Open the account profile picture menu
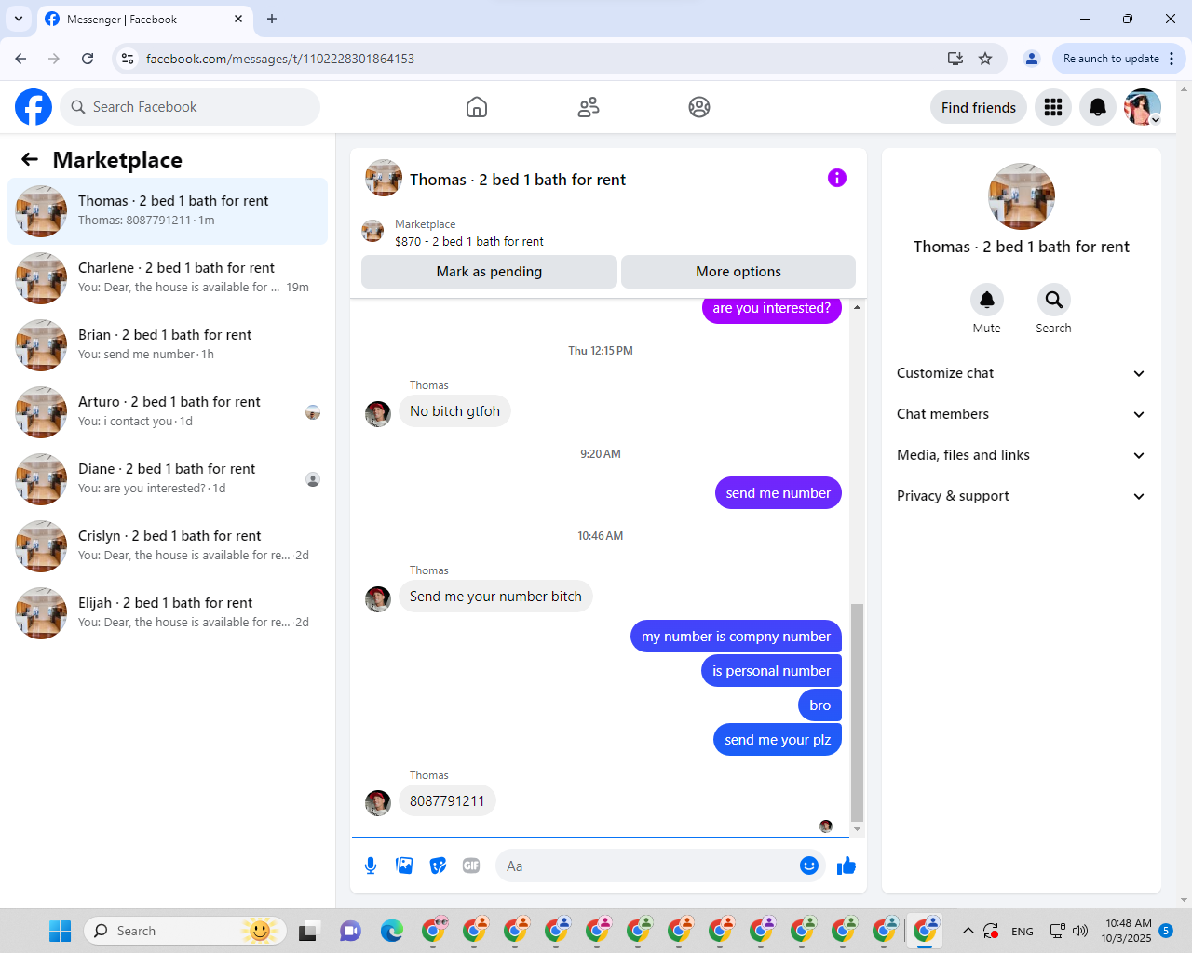The height and width of the screenshot is (953, 1192). click(x=1143, y=107)
